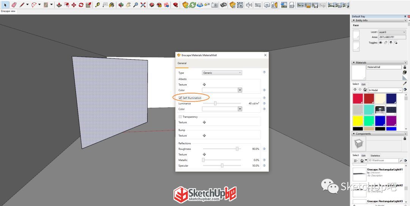
Task: Add an Albedo texture
Action: click(204, 85)
